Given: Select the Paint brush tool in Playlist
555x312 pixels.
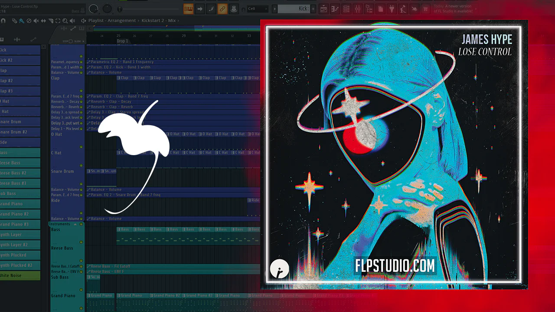Looking at the screenshot, I should [x=21, y=20].
